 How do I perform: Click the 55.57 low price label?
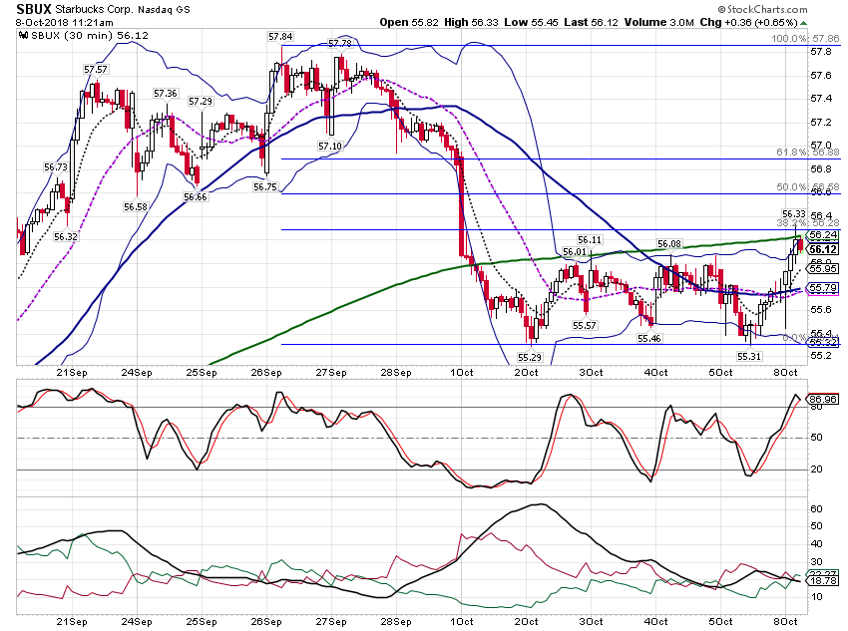tap(584, 325)
